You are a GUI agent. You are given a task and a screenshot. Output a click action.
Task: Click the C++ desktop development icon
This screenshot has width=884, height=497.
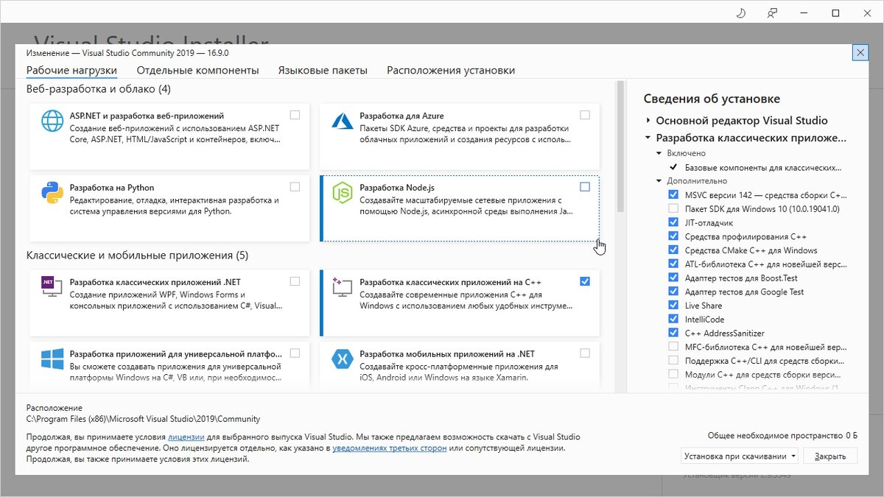click(342, 288)
